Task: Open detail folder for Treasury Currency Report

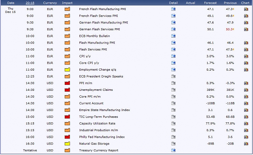Action: coord(173,150)
